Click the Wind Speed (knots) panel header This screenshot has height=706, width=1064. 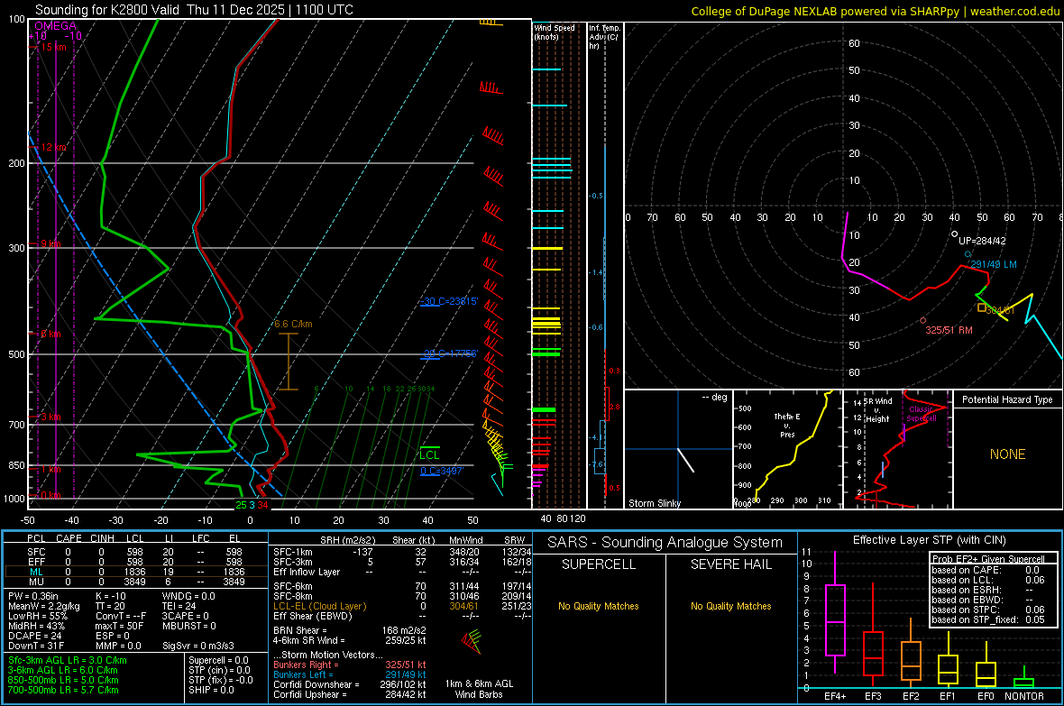(555, 32)
